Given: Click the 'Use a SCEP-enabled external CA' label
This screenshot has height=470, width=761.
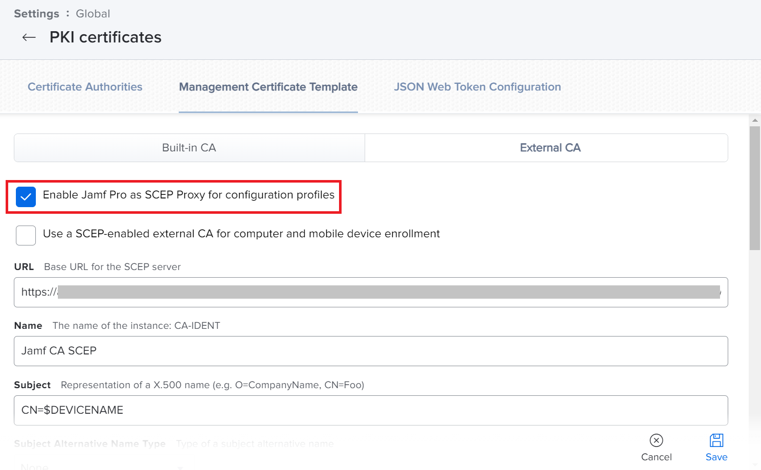Looking at the screenshot, I should (x=241, y=234).
